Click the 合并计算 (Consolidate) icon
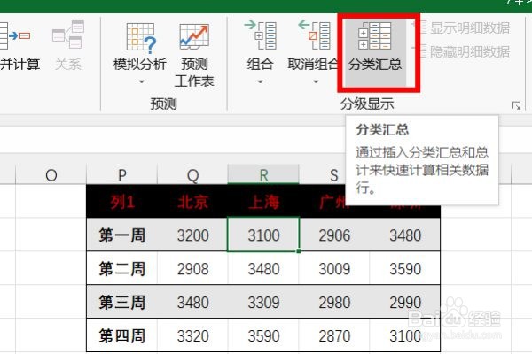The image size is (532, 354). [13, 35]
